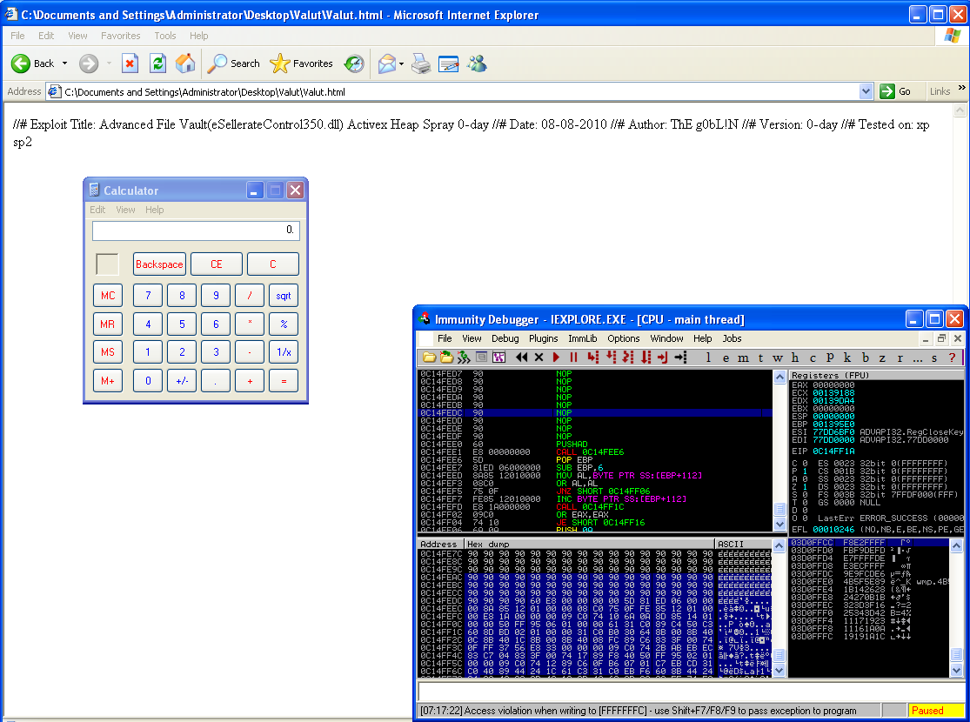
Task: Show windows with the 'w' toolbar button
Action: [778, 358]
